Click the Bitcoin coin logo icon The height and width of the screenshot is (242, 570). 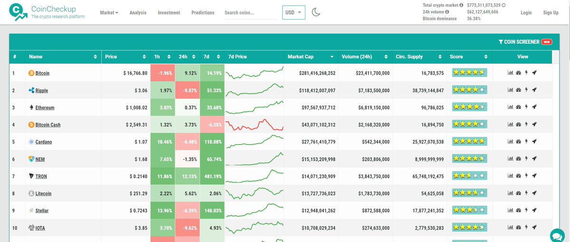tap(31, 73)
